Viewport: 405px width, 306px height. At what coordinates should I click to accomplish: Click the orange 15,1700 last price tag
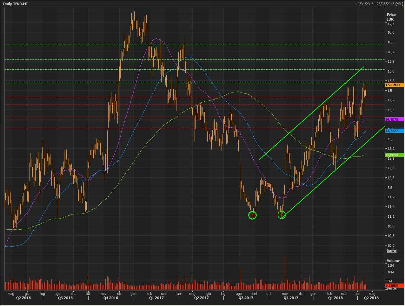pyautogui.click(x=394, y=85)
